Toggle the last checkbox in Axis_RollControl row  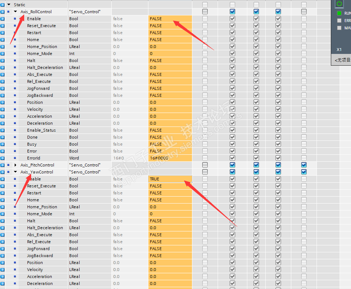click(304, 12)
